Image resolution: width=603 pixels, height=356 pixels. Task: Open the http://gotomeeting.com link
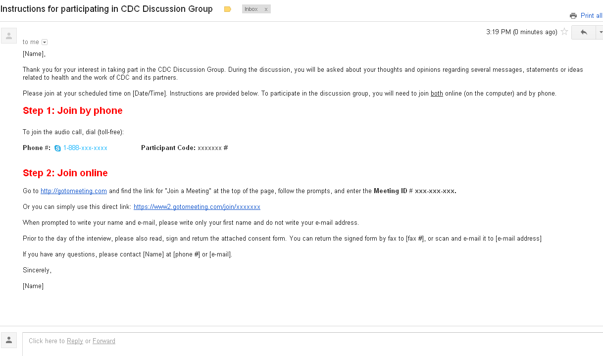point(74,191)
